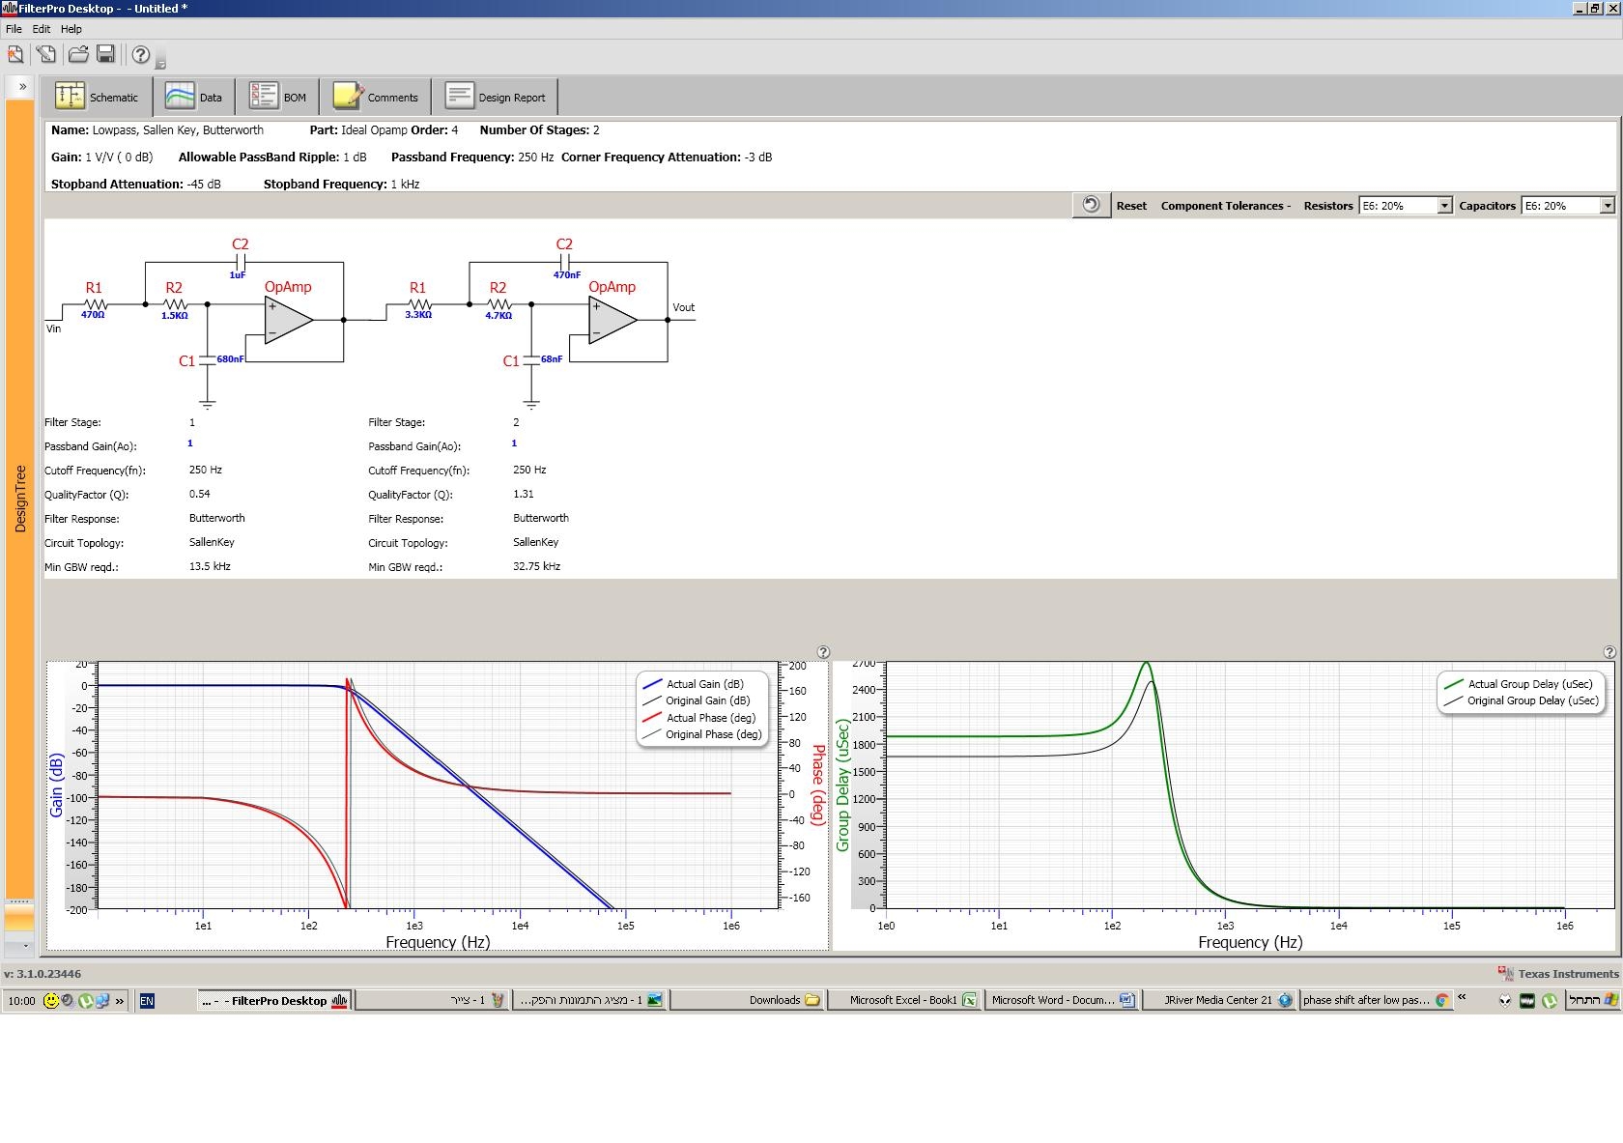Click Original Group Delay (uSec) legend entry
Screen dimensions: 1623x1143
[x=1521, y=700]
